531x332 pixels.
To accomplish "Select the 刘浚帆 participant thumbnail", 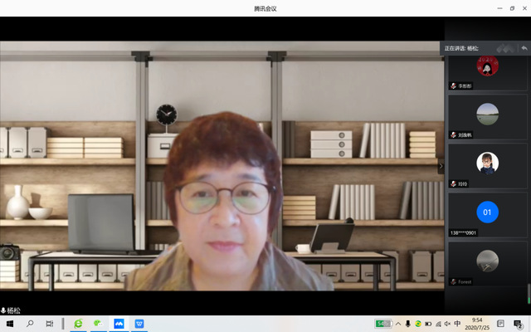I will [487, 117].
